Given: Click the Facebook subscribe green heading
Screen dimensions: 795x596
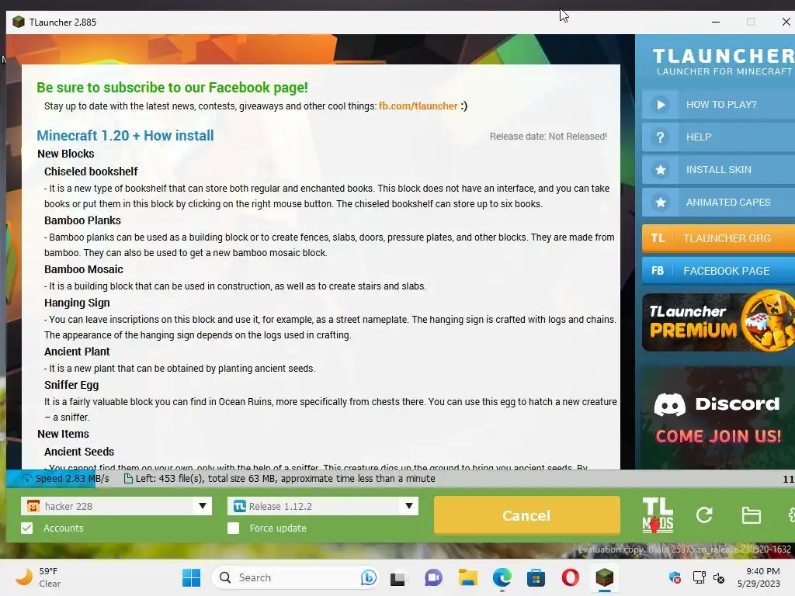Looking at the screenshot, I should pos(172,88).
